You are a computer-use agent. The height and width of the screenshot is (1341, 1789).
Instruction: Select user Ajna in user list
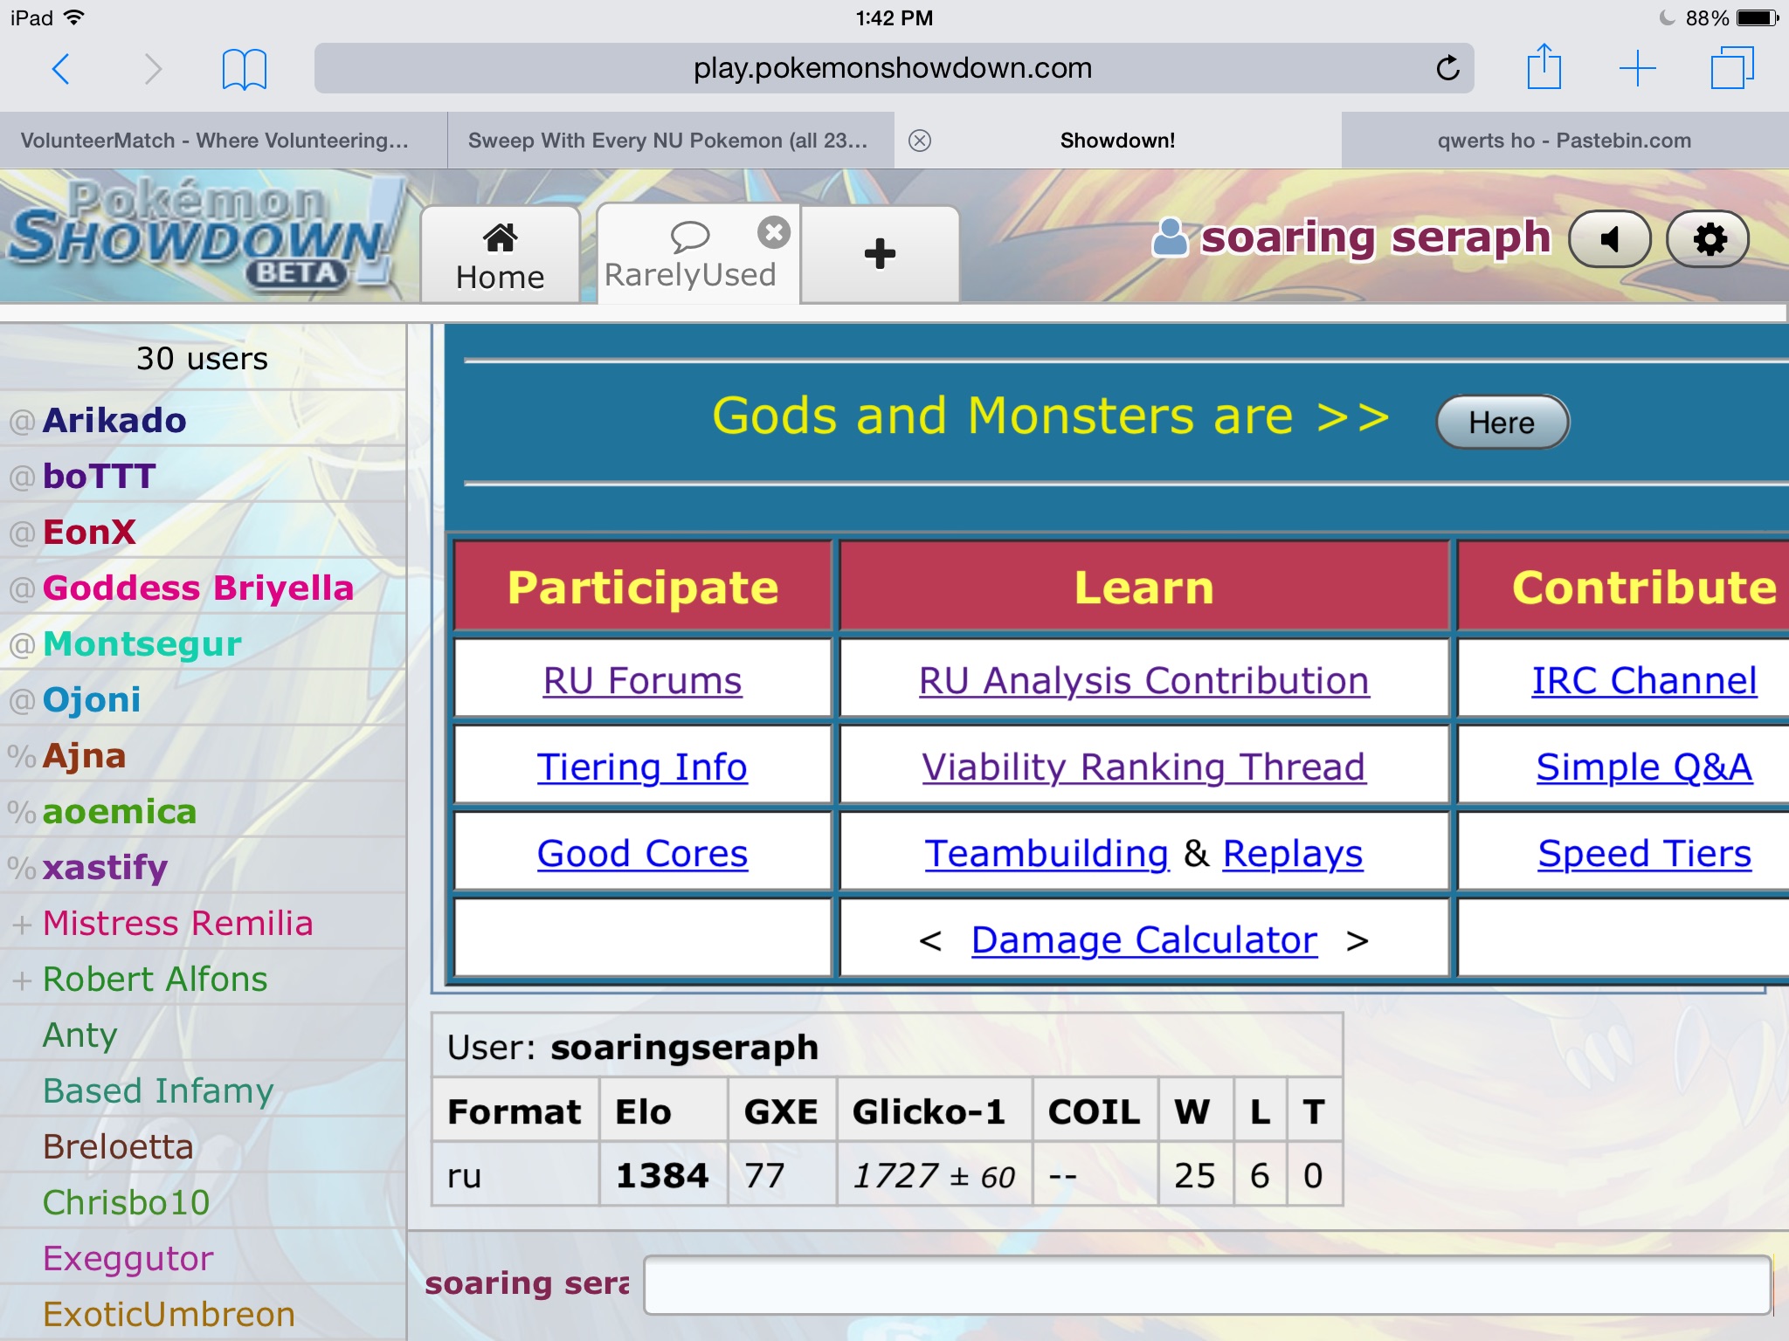pyautogui.click(x=203, y=755)
